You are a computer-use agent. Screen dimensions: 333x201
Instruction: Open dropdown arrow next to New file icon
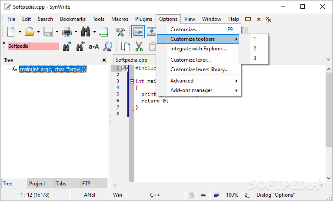20,32
